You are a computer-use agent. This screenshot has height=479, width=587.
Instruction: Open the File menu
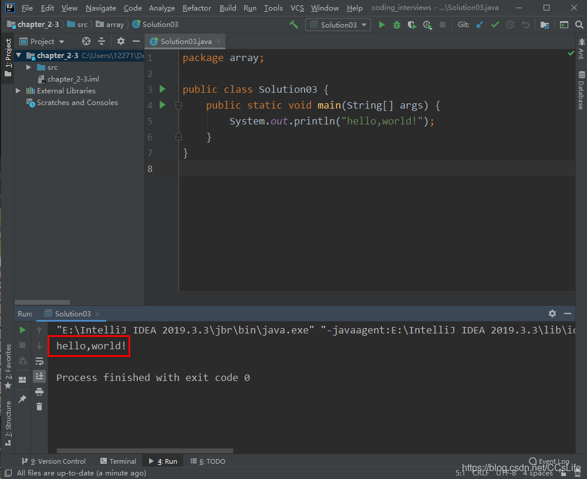(x=27, y=8)
